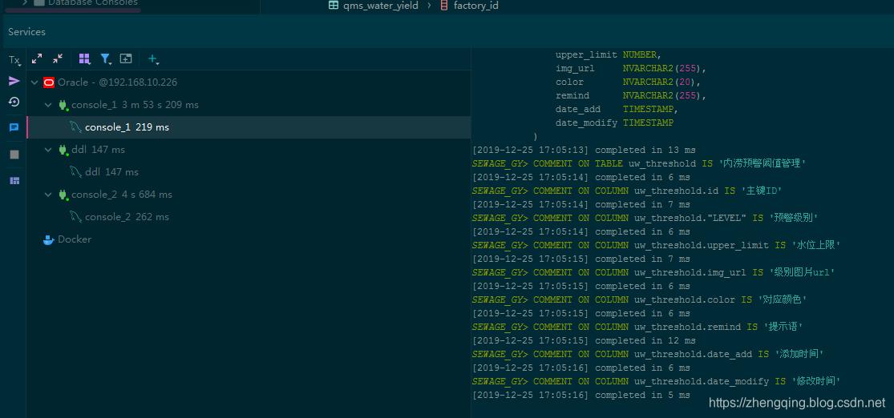Click console icon of child ddl row

[76, 172]
